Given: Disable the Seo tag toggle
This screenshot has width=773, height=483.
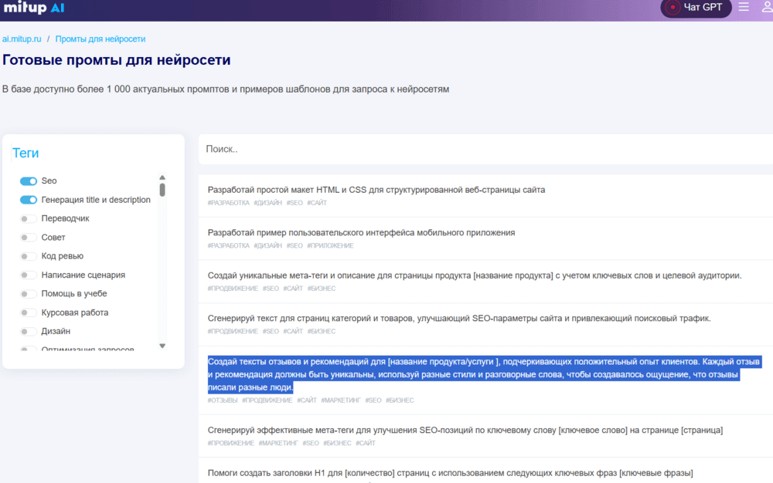Looking at the screenshot, I should click(28, 181).
